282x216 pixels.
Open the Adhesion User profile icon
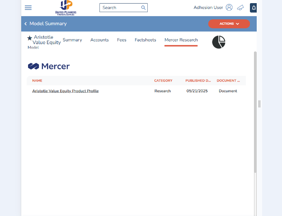click(229, 8)
